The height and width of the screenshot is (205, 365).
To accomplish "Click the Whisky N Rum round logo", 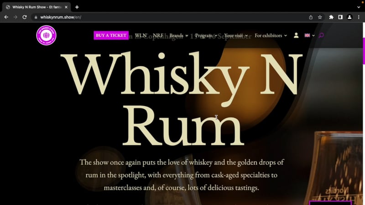I will pos(47,36).
